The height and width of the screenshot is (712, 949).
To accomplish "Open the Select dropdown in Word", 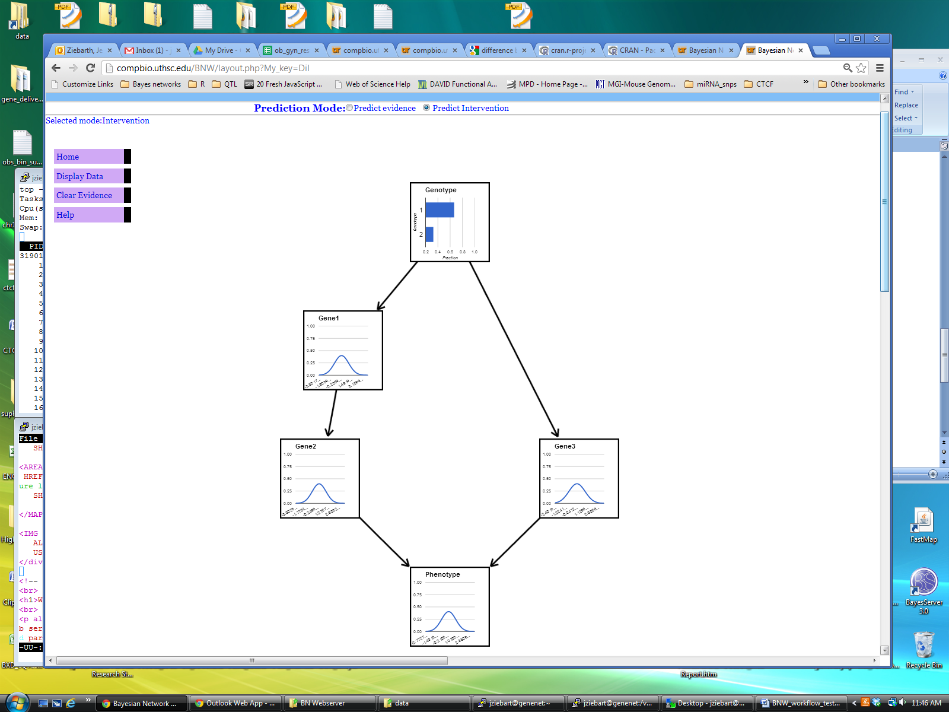I will tap(906, 118).
